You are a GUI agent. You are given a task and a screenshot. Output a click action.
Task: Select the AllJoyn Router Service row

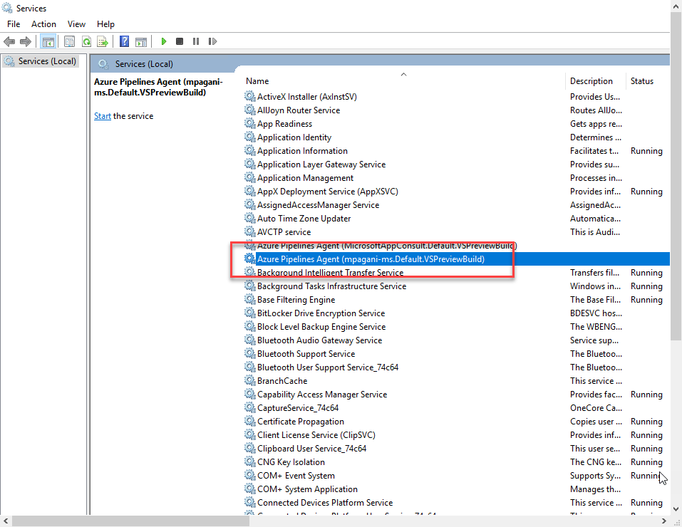[x=299, y=110]
